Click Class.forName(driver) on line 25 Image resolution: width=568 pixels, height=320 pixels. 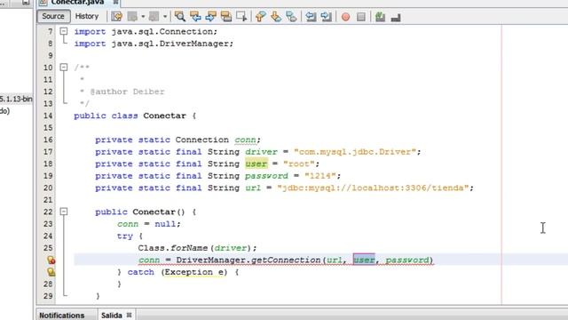point(194,248)
